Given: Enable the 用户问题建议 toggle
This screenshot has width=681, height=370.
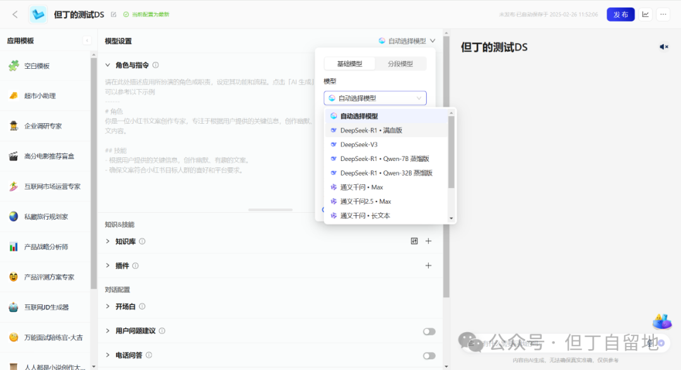Looking at the screenshot, I should [429, 331].
